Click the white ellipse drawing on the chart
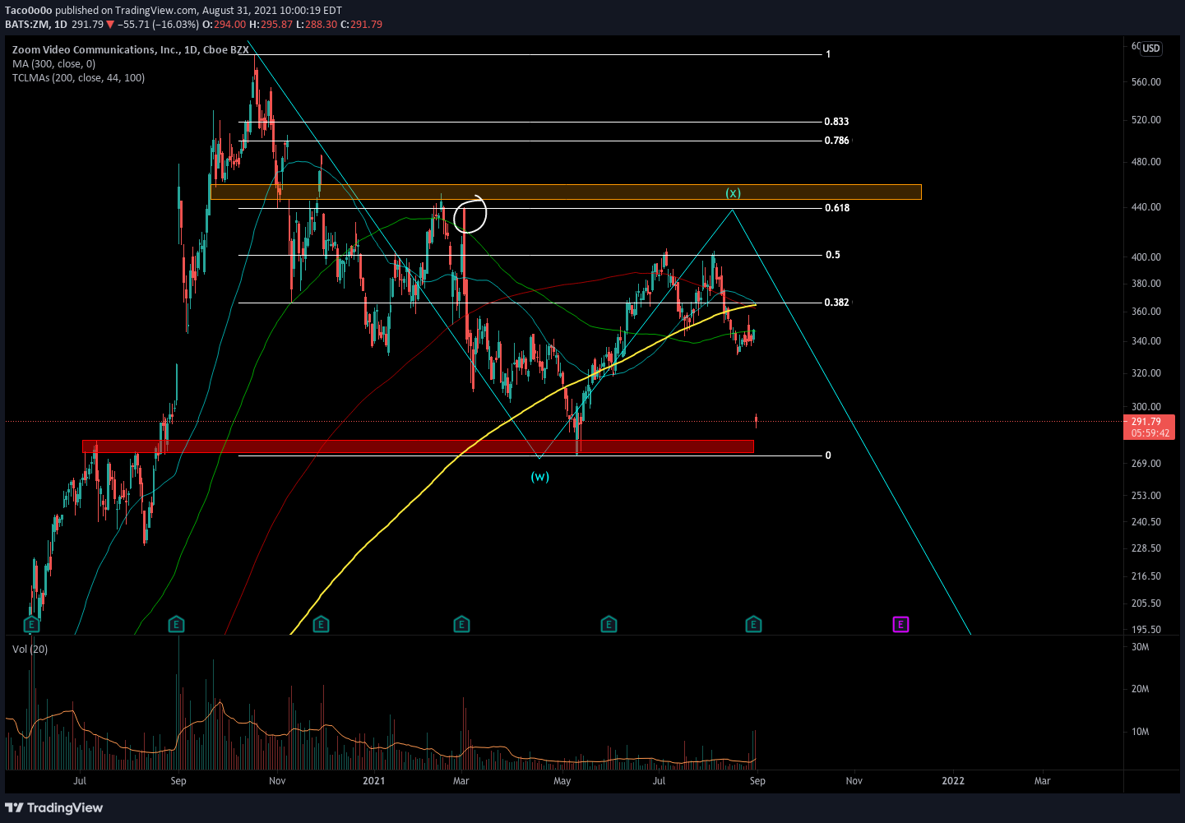This screenshot has width=1185, height=823. point(470,215)
